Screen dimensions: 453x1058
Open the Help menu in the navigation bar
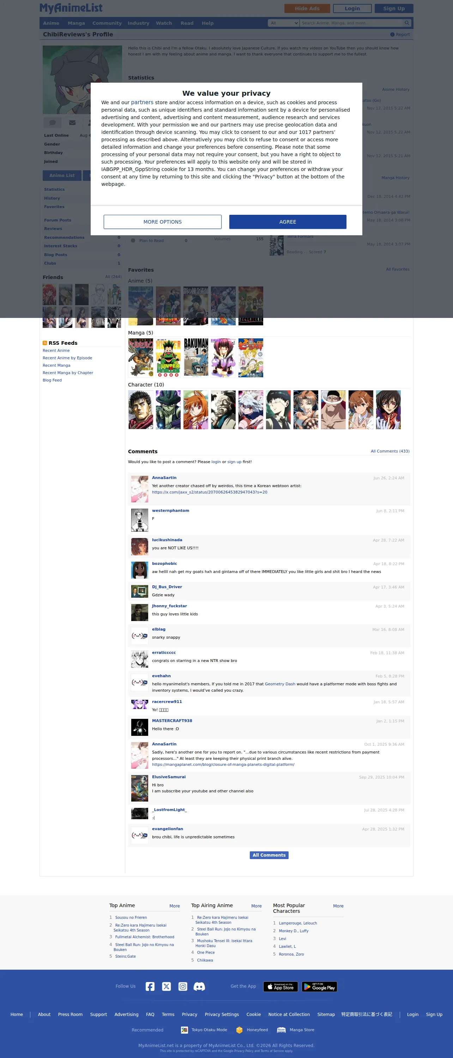click(207, 23)
